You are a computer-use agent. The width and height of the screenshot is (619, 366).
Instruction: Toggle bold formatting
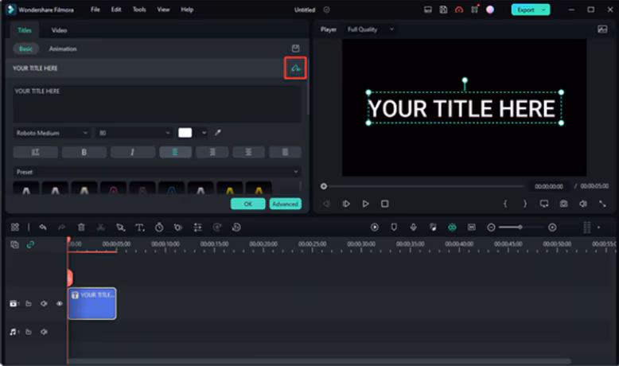coord(84,152)
